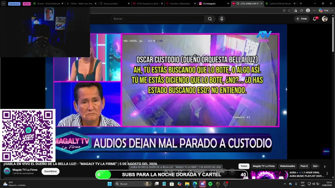Open the Edge settings three-dot menu
Viewport: 335px width, 188px height.
tap(314, 10)
